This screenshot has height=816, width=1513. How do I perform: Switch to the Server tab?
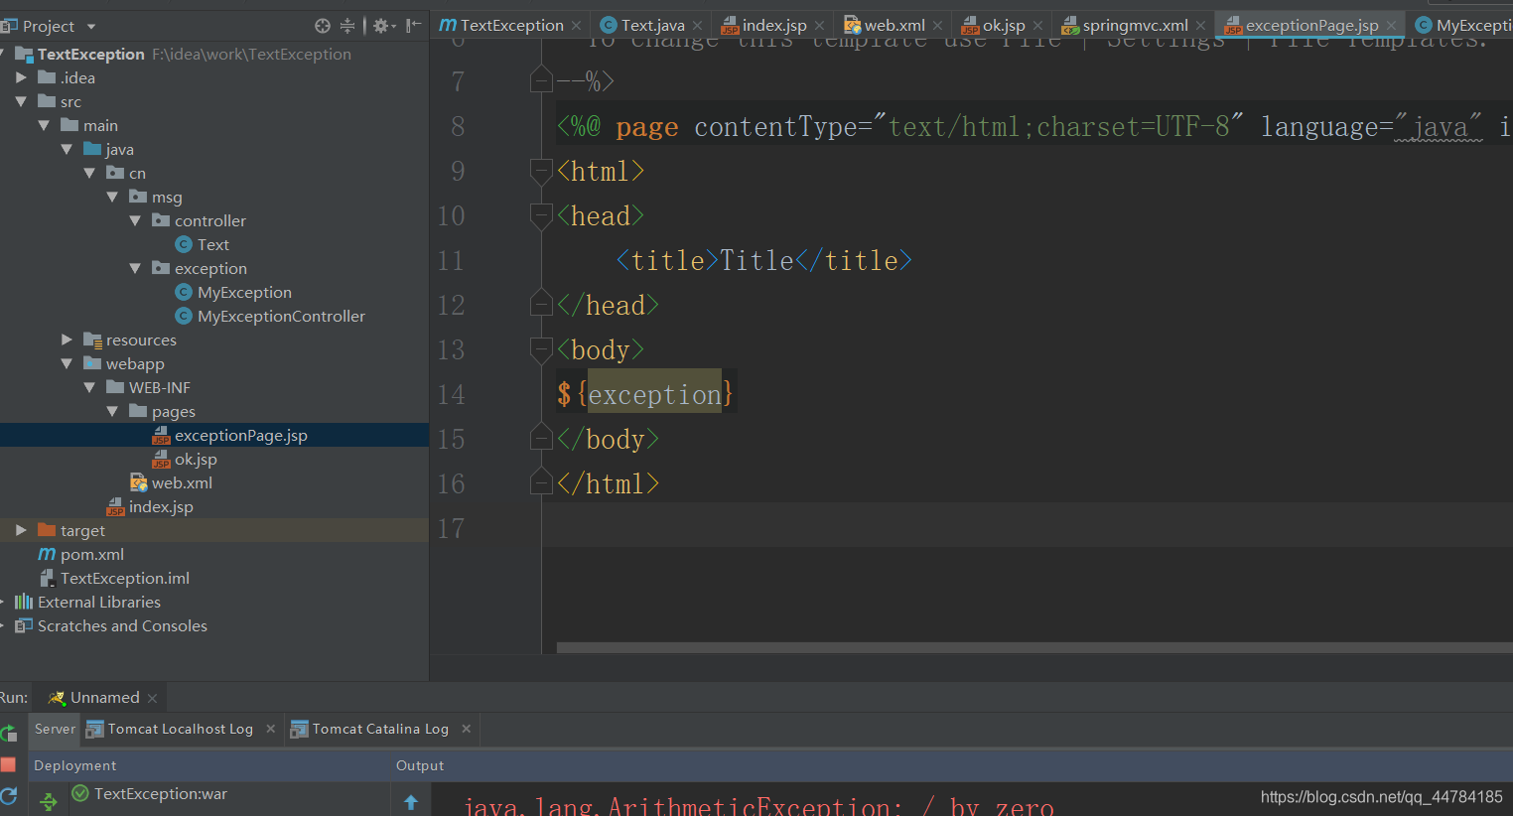(x=55, y=729)
